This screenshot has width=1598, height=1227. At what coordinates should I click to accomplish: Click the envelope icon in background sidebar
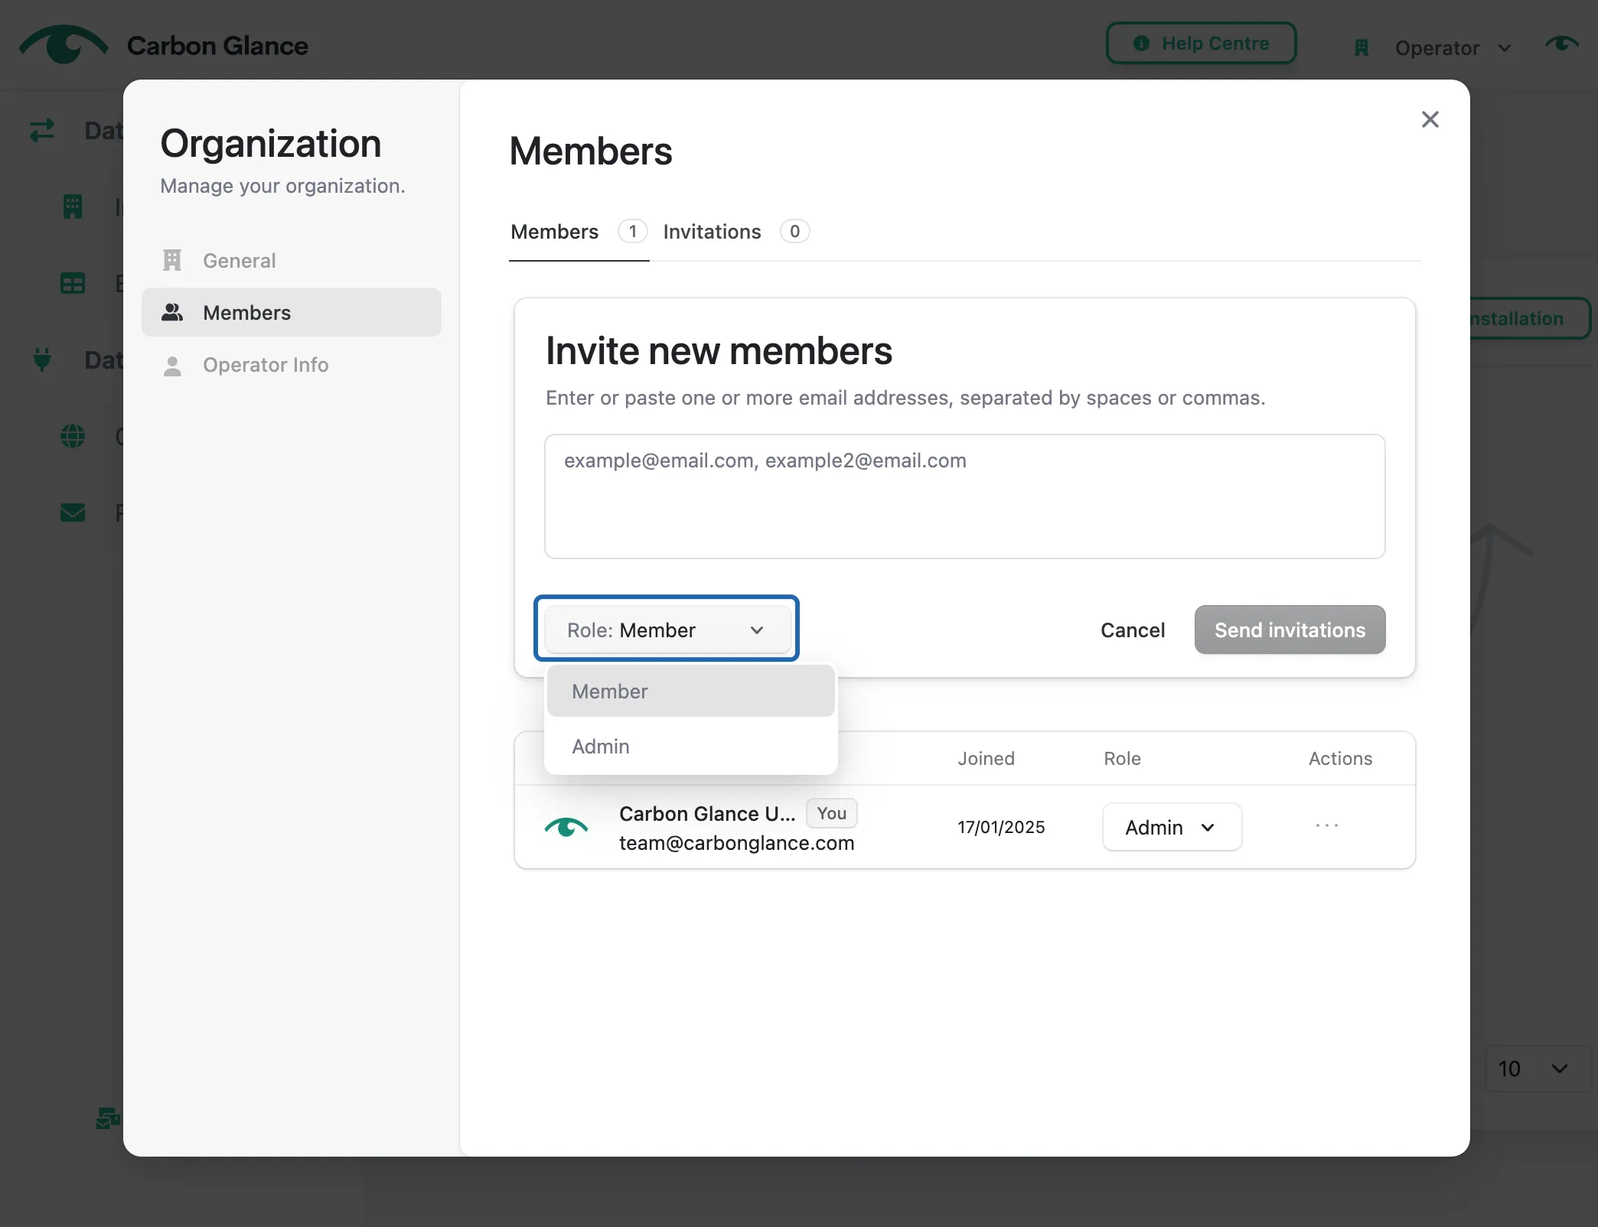tap(73, 513)
